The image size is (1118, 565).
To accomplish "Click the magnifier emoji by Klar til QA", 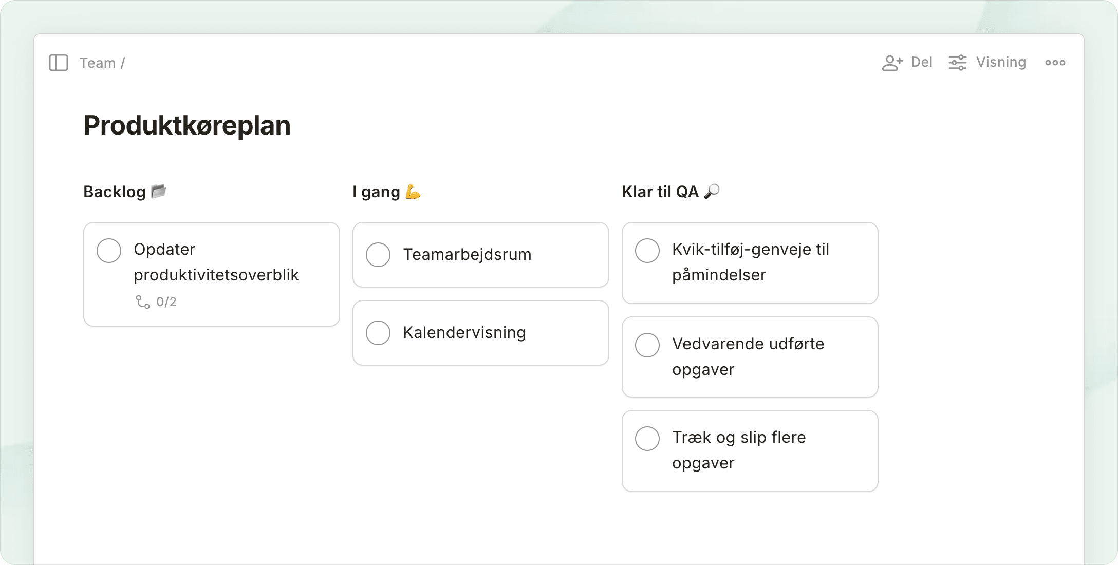I will 712,192.
